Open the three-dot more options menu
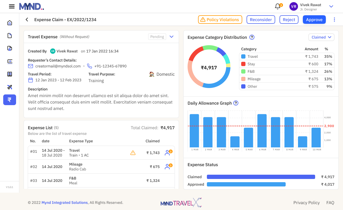The height and width of the screenshot is (210, 343). (x=334, y=20)
